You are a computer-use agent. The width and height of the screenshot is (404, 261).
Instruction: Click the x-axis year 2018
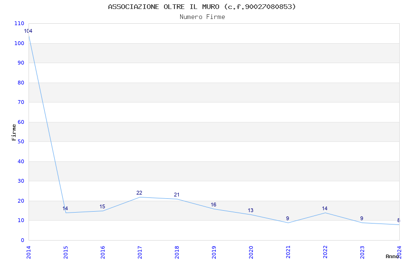click(177, 252)
